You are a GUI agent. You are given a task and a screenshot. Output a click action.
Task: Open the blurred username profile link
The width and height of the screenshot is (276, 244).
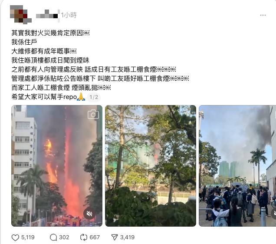tap(47, 15)
